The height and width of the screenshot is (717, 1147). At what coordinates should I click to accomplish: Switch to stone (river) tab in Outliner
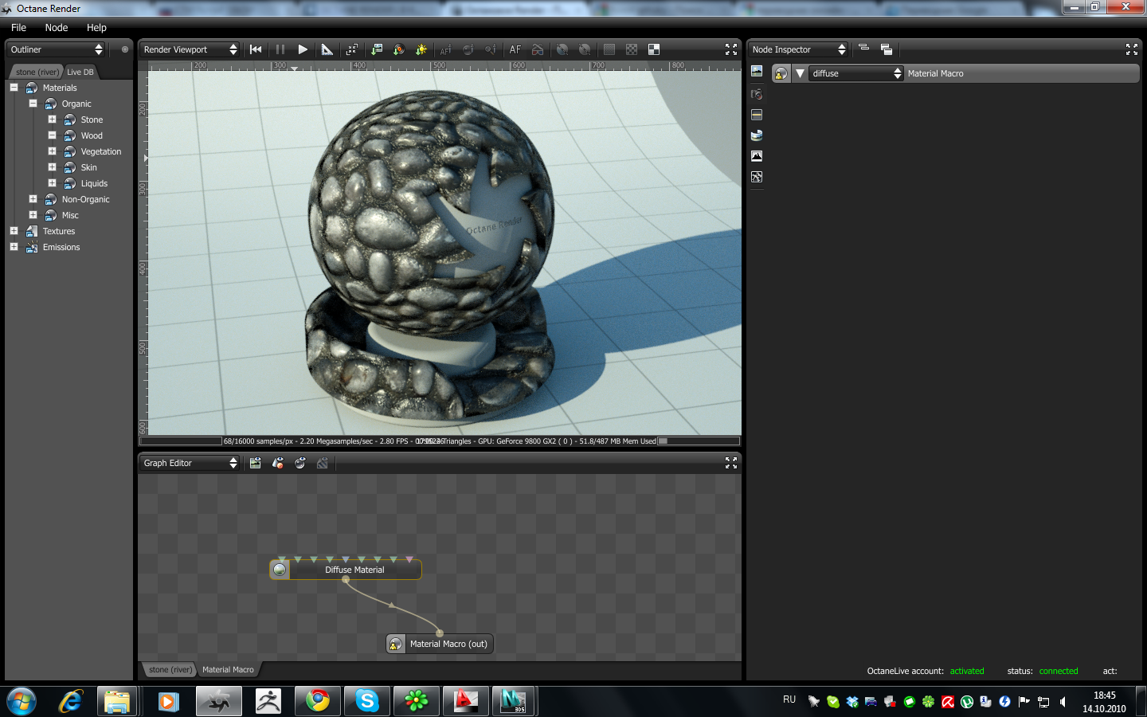coord(37,72)
